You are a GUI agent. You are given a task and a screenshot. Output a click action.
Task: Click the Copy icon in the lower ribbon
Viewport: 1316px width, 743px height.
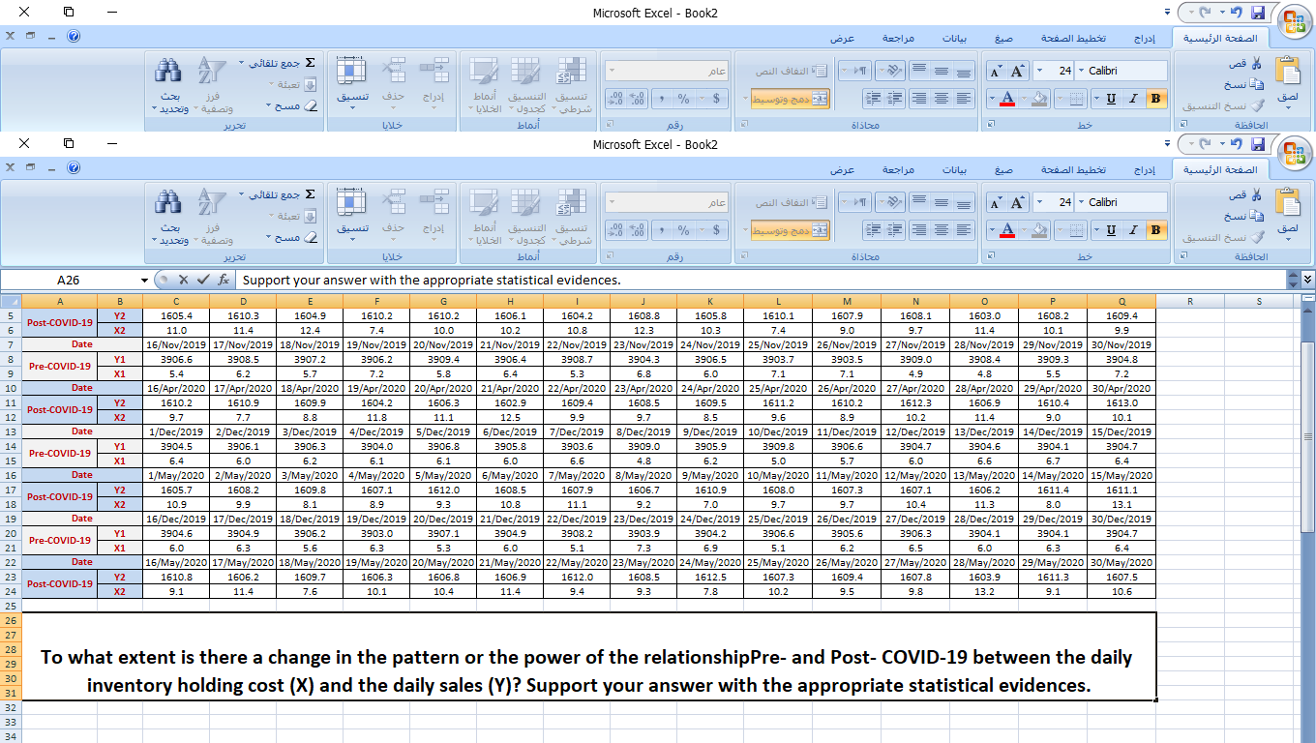point(1256,217)
